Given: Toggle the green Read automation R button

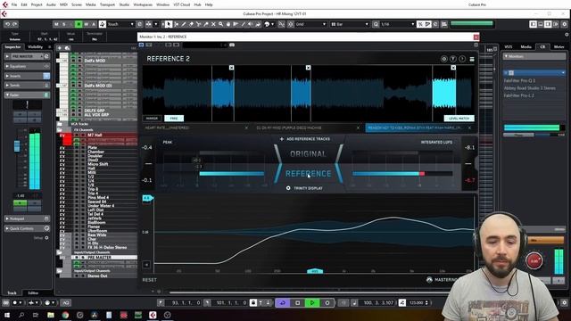Looking at the screenshot, I should [x=79, y=24].
